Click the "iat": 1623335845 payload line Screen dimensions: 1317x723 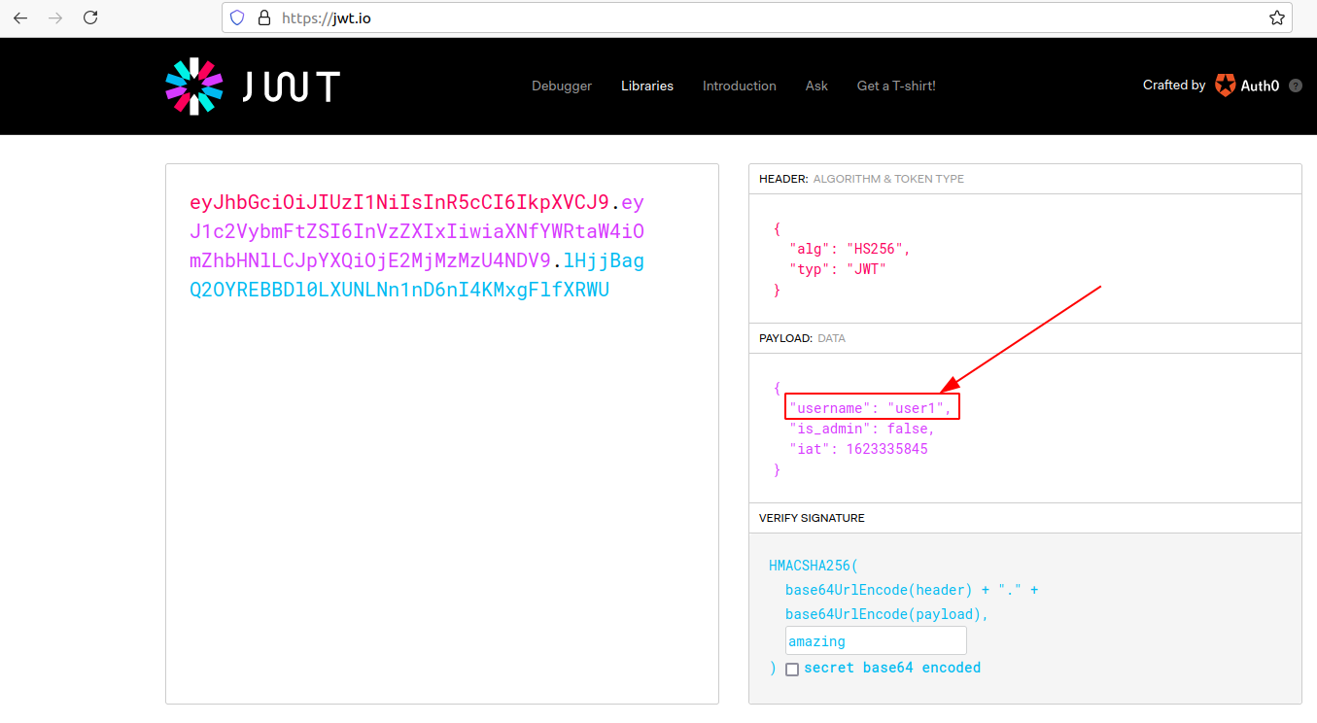point(858,449)
